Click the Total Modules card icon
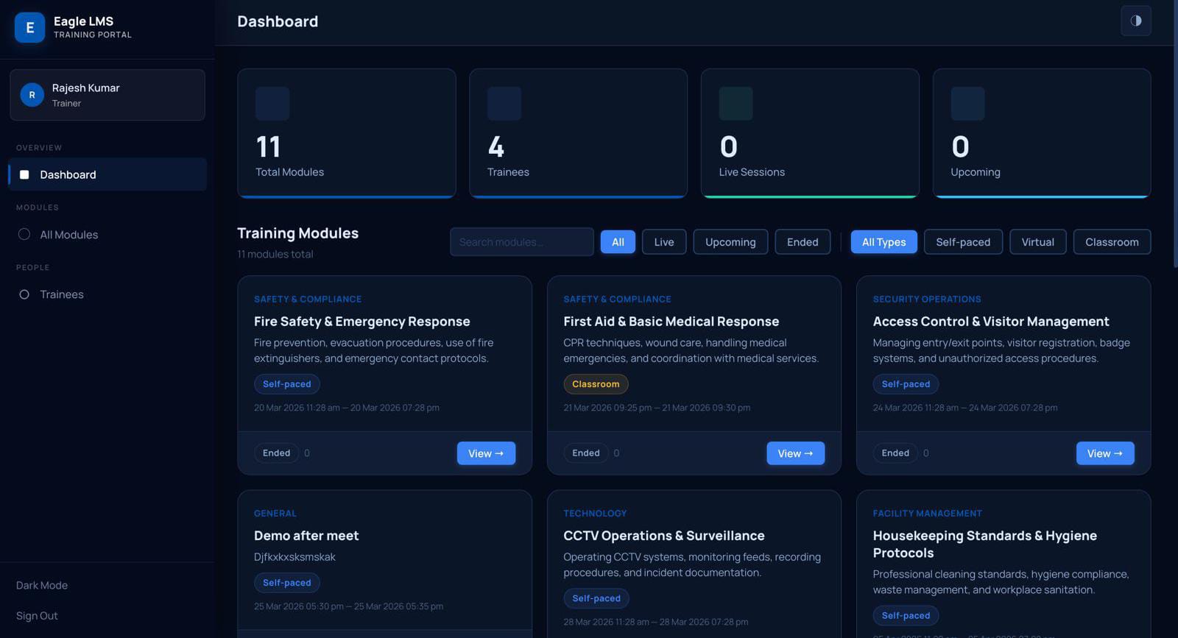Screen dimensions: 1178x638 click(x=272, y=104)
